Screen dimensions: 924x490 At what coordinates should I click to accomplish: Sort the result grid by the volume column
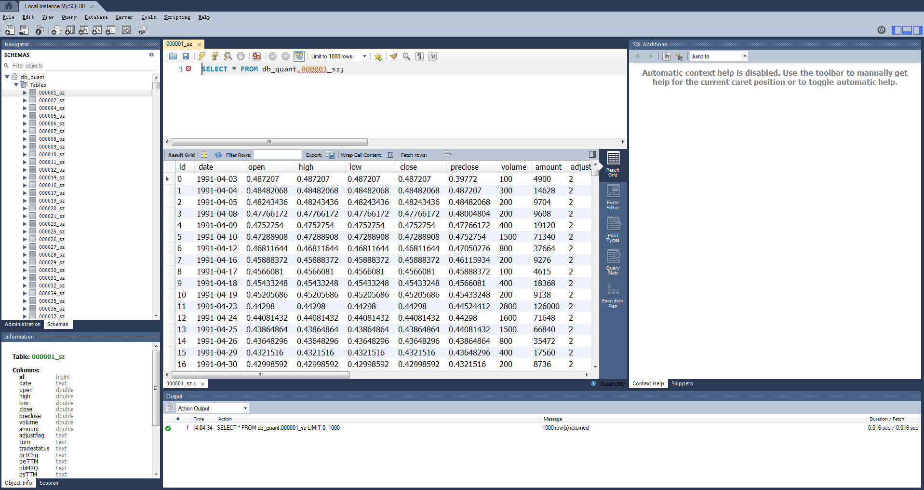click(x=513, y=167)
